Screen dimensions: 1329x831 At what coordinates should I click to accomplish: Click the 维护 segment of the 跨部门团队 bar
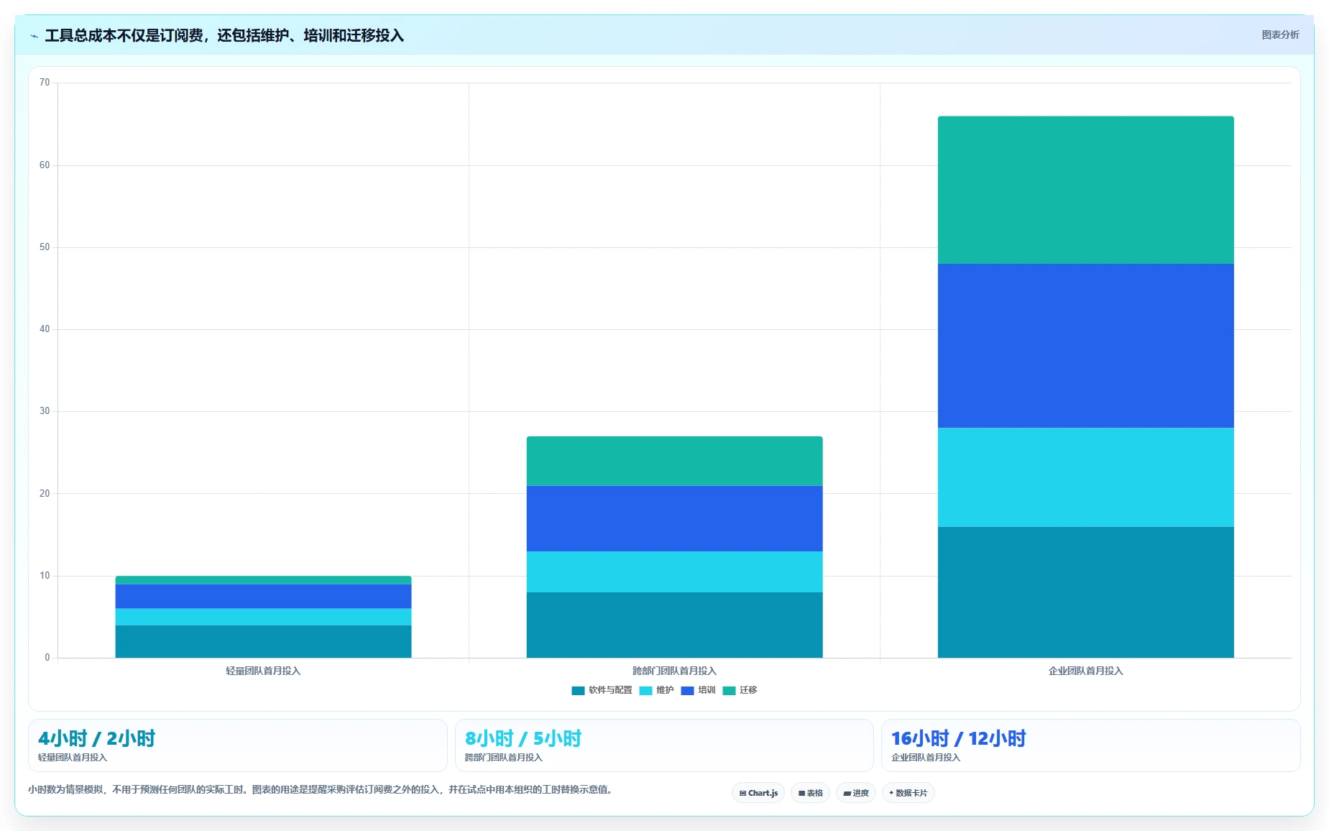point(674,571)
